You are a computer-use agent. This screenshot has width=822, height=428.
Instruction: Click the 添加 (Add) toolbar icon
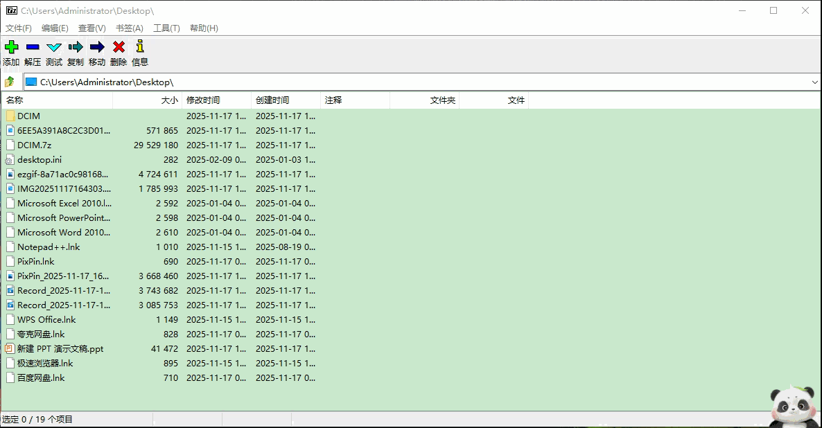(x=11, y=48)
